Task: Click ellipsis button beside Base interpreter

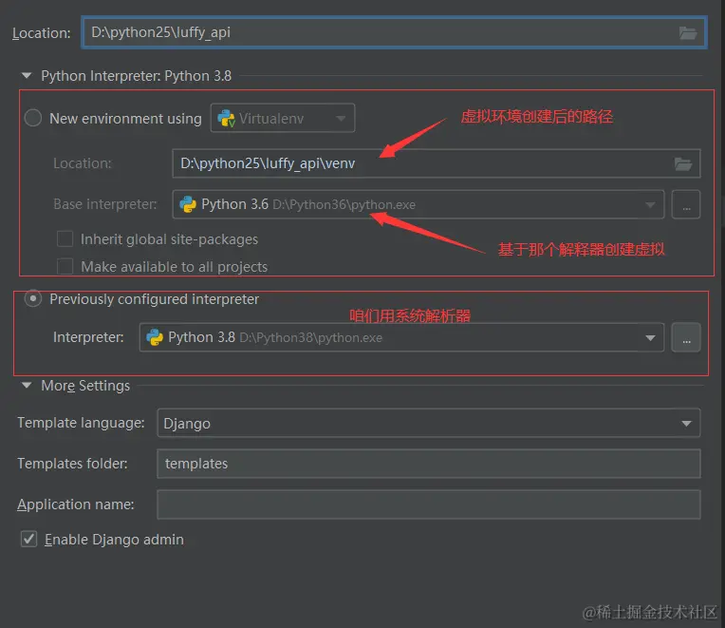Action: [x=686, y=204]
